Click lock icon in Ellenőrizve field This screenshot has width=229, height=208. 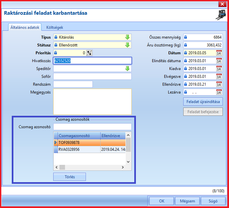click(186, 84)
